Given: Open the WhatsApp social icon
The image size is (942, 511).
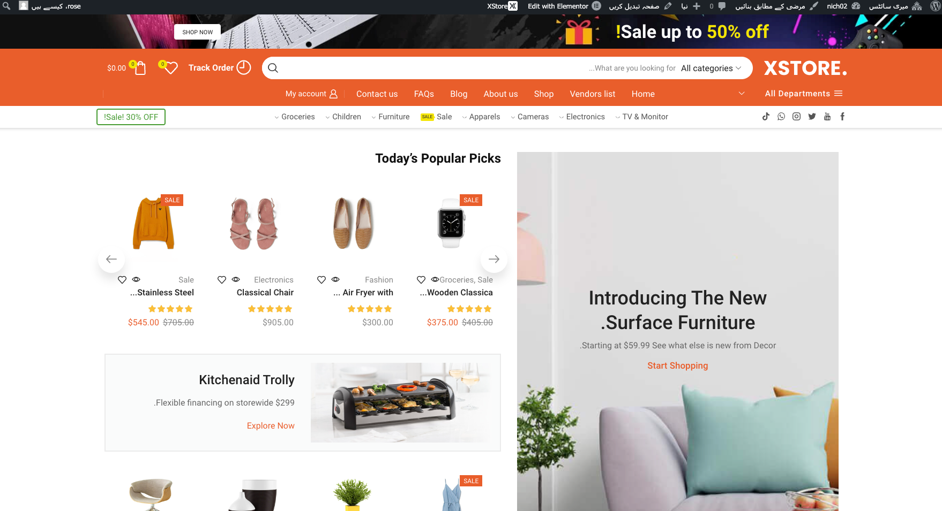Looking at the screenshot, I should 781,117.
